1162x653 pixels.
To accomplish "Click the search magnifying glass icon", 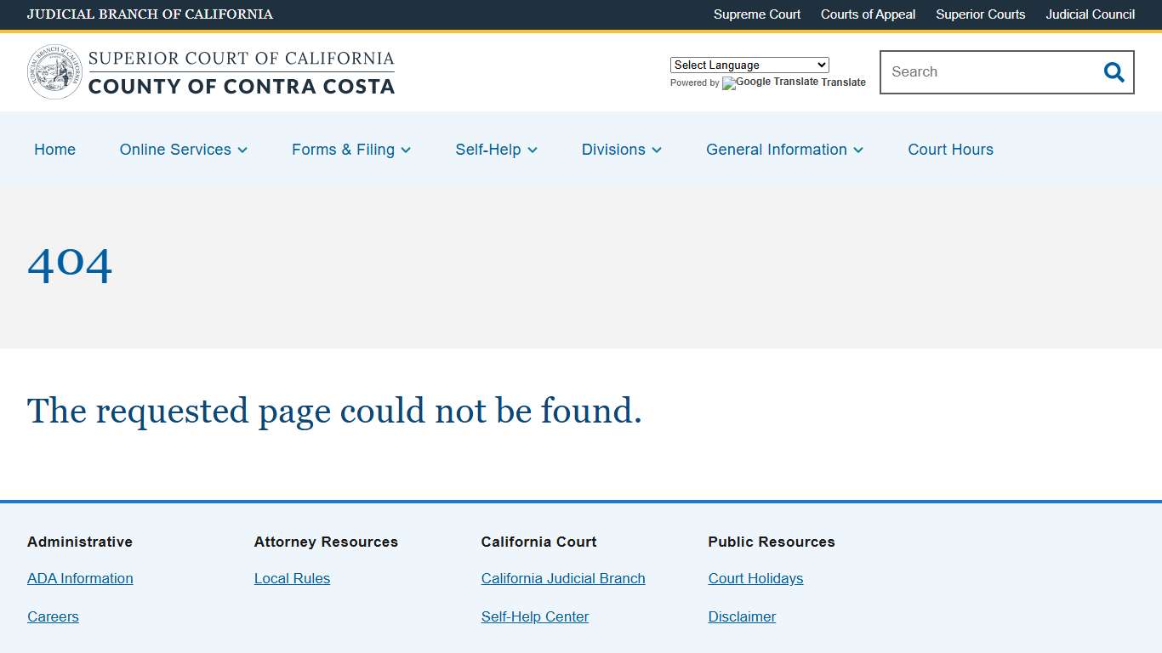I will point(1114,72).
